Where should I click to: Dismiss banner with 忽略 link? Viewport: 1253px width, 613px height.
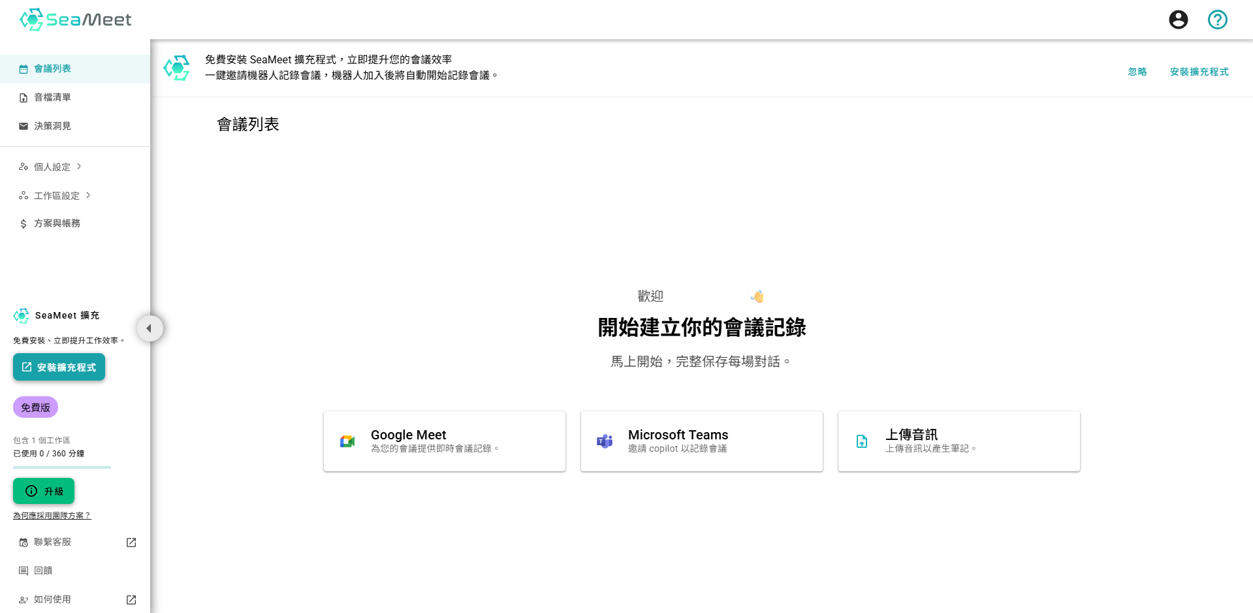click(1137, 72)
